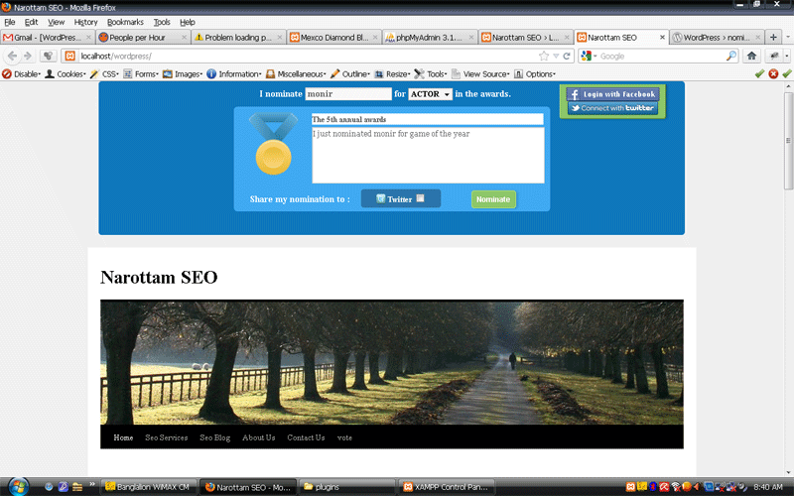Open the Seo Services nav link

(166, 437)
